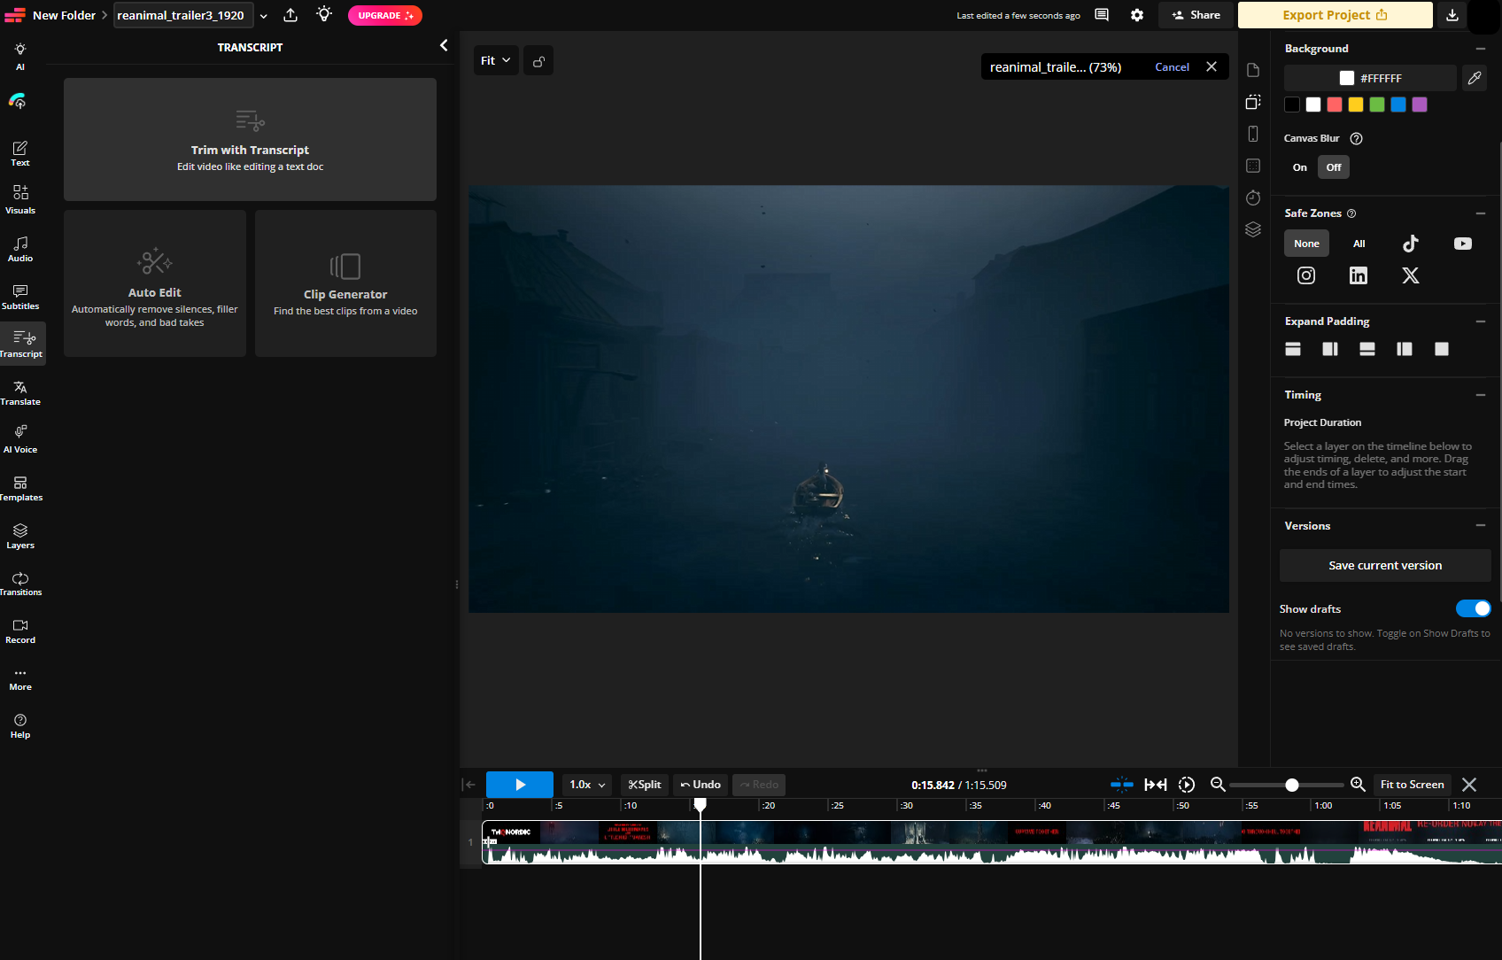Image resolution: width=1502 pixels, height=960 pixels.
Task: Open the Layers panel in sidebar
Action: 20,536
